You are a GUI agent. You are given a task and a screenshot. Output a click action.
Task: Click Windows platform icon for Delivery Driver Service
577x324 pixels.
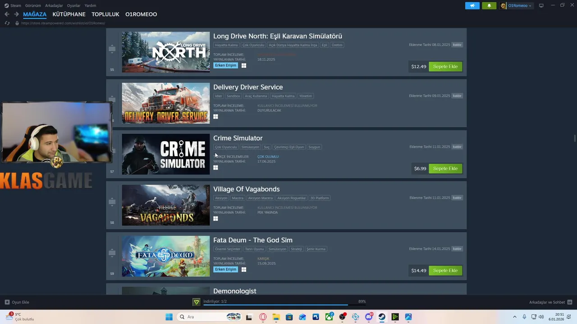point(215,117)
